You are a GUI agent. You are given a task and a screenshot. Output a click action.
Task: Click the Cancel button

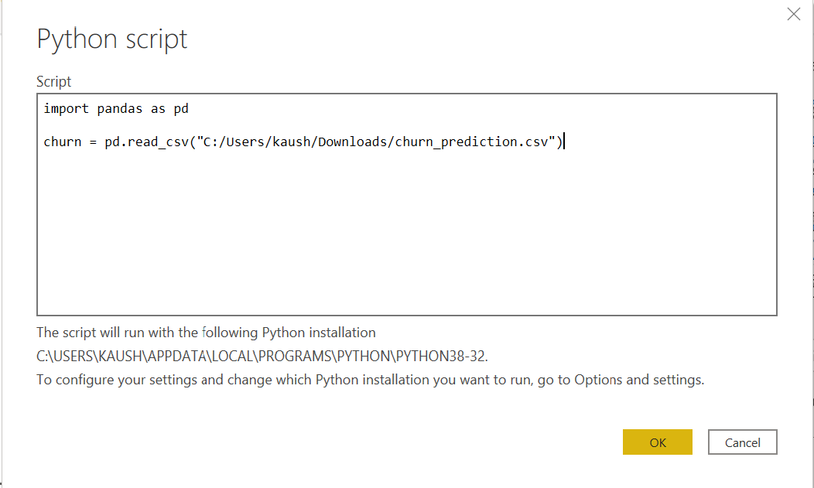click(x=742, y=442)
